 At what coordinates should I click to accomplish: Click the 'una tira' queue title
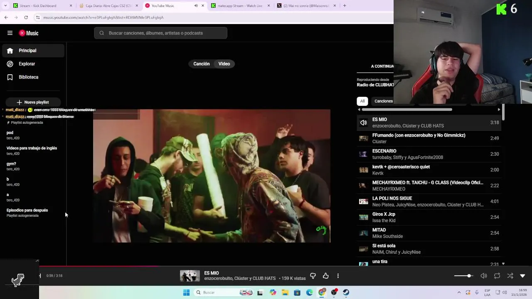pos(380,262)
